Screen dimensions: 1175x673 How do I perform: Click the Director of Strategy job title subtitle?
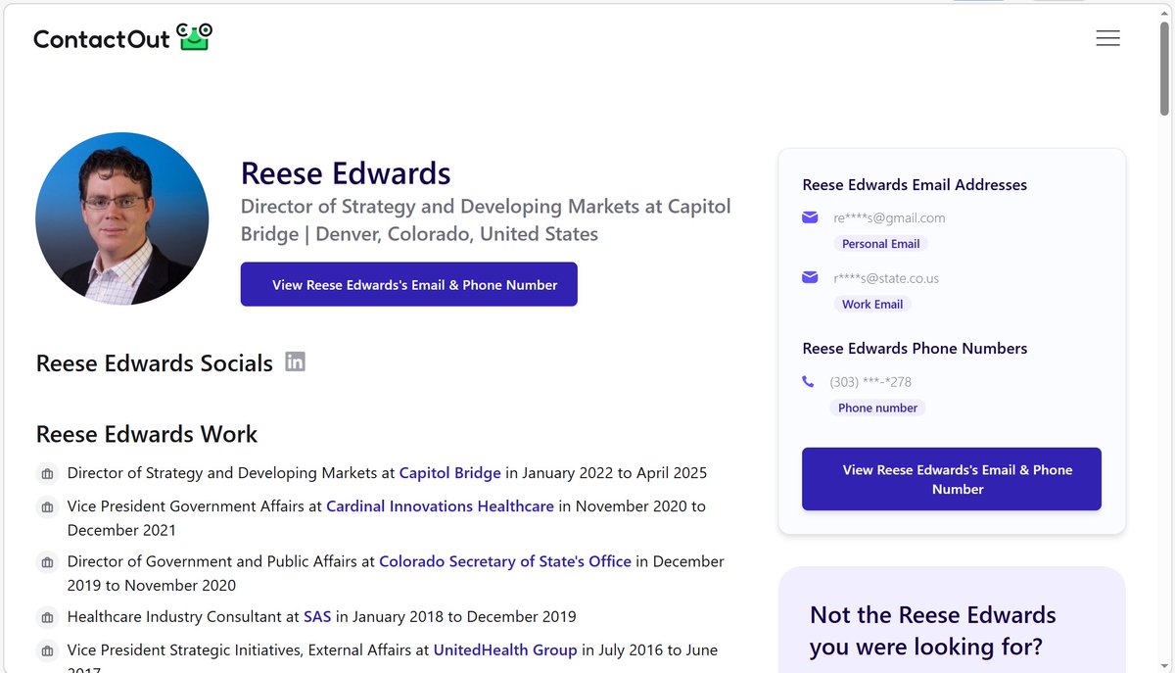click(486, 220)
